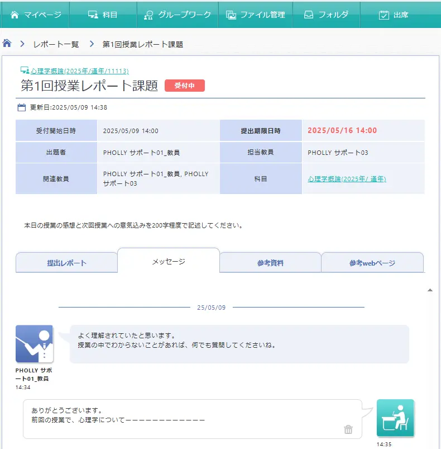The image size is (441, 449).
Task: Go to レポート一覧 in the breadcrumb
Action: (x=56, y=44)
